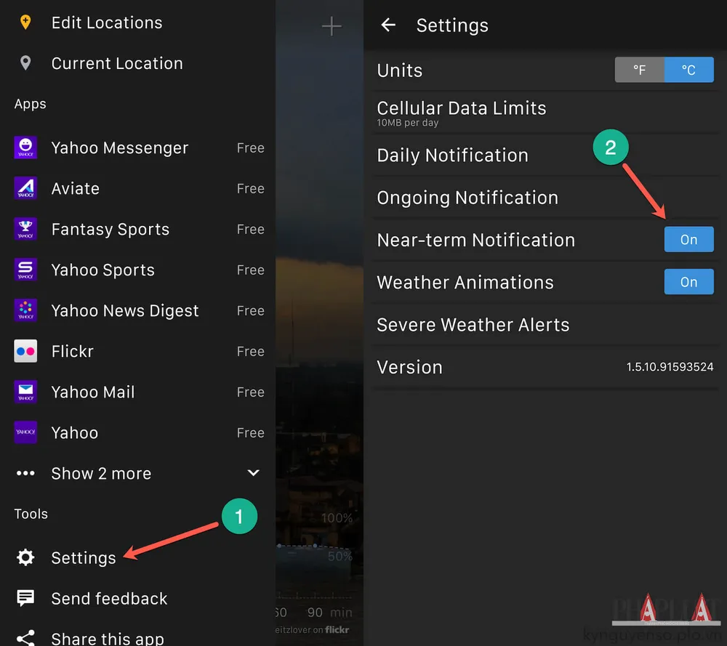Toggle Near-term Notification switch off
Viewport: 727px width, 646px height.
pos(688,240)
